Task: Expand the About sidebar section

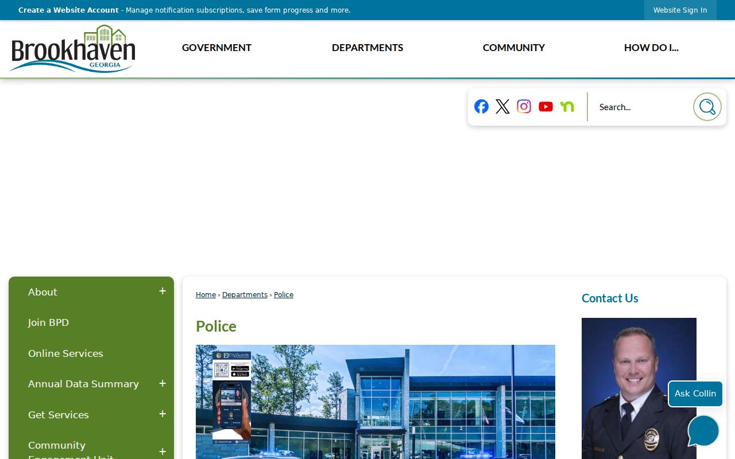Action: 163,291
